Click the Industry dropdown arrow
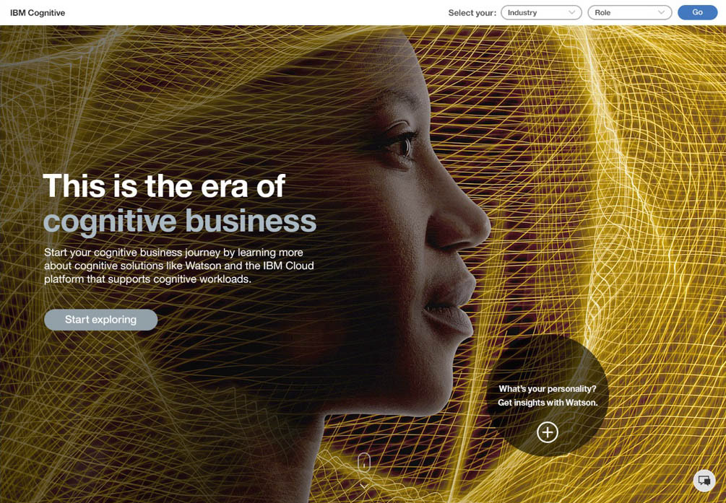The height and width of the screenshot is (503, 726). point(572,12)
